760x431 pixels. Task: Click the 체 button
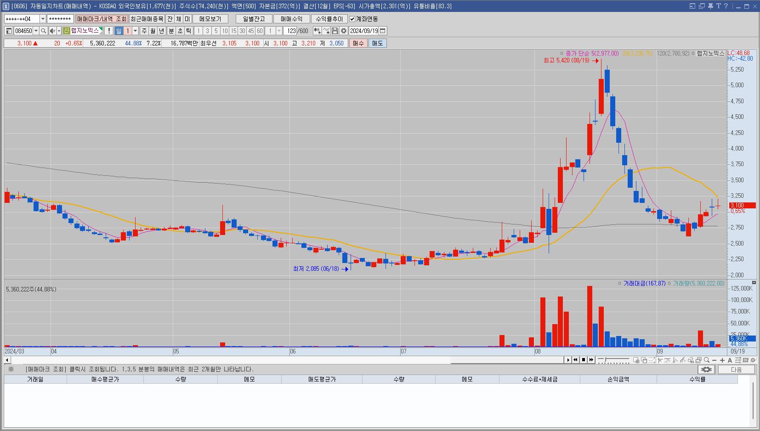(x=179, y=19)
